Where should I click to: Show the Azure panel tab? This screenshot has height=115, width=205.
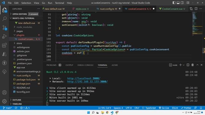(115, 65)
